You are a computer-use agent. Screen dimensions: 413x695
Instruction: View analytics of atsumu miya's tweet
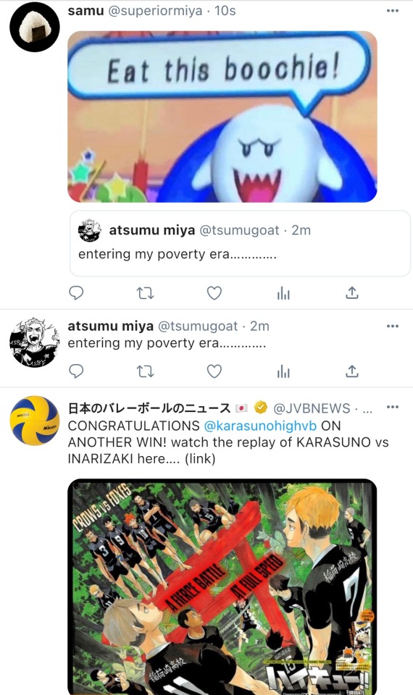click(x=283, y=371)
